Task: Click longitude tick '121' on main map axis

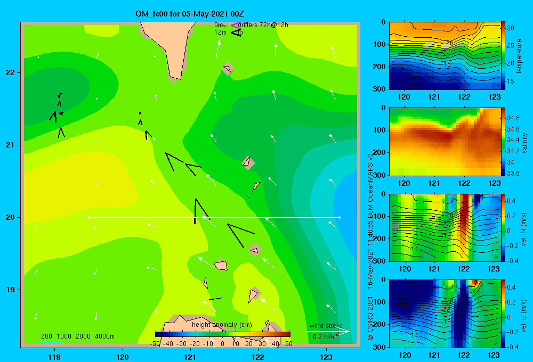Action: click(x=190, y=357)
